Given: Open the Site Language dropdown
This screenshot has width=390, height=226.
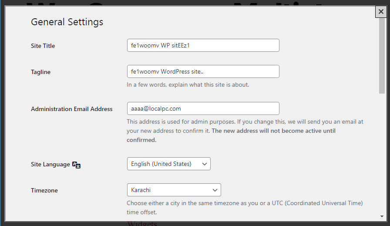Looking at the screenshot, I should tap(168, 164).
